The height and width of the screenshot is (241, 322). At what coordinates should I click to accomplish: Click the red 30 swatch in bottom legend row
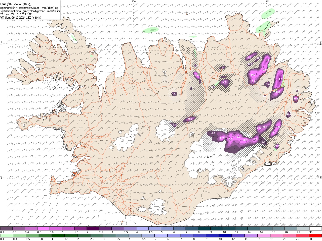[315, 235]
